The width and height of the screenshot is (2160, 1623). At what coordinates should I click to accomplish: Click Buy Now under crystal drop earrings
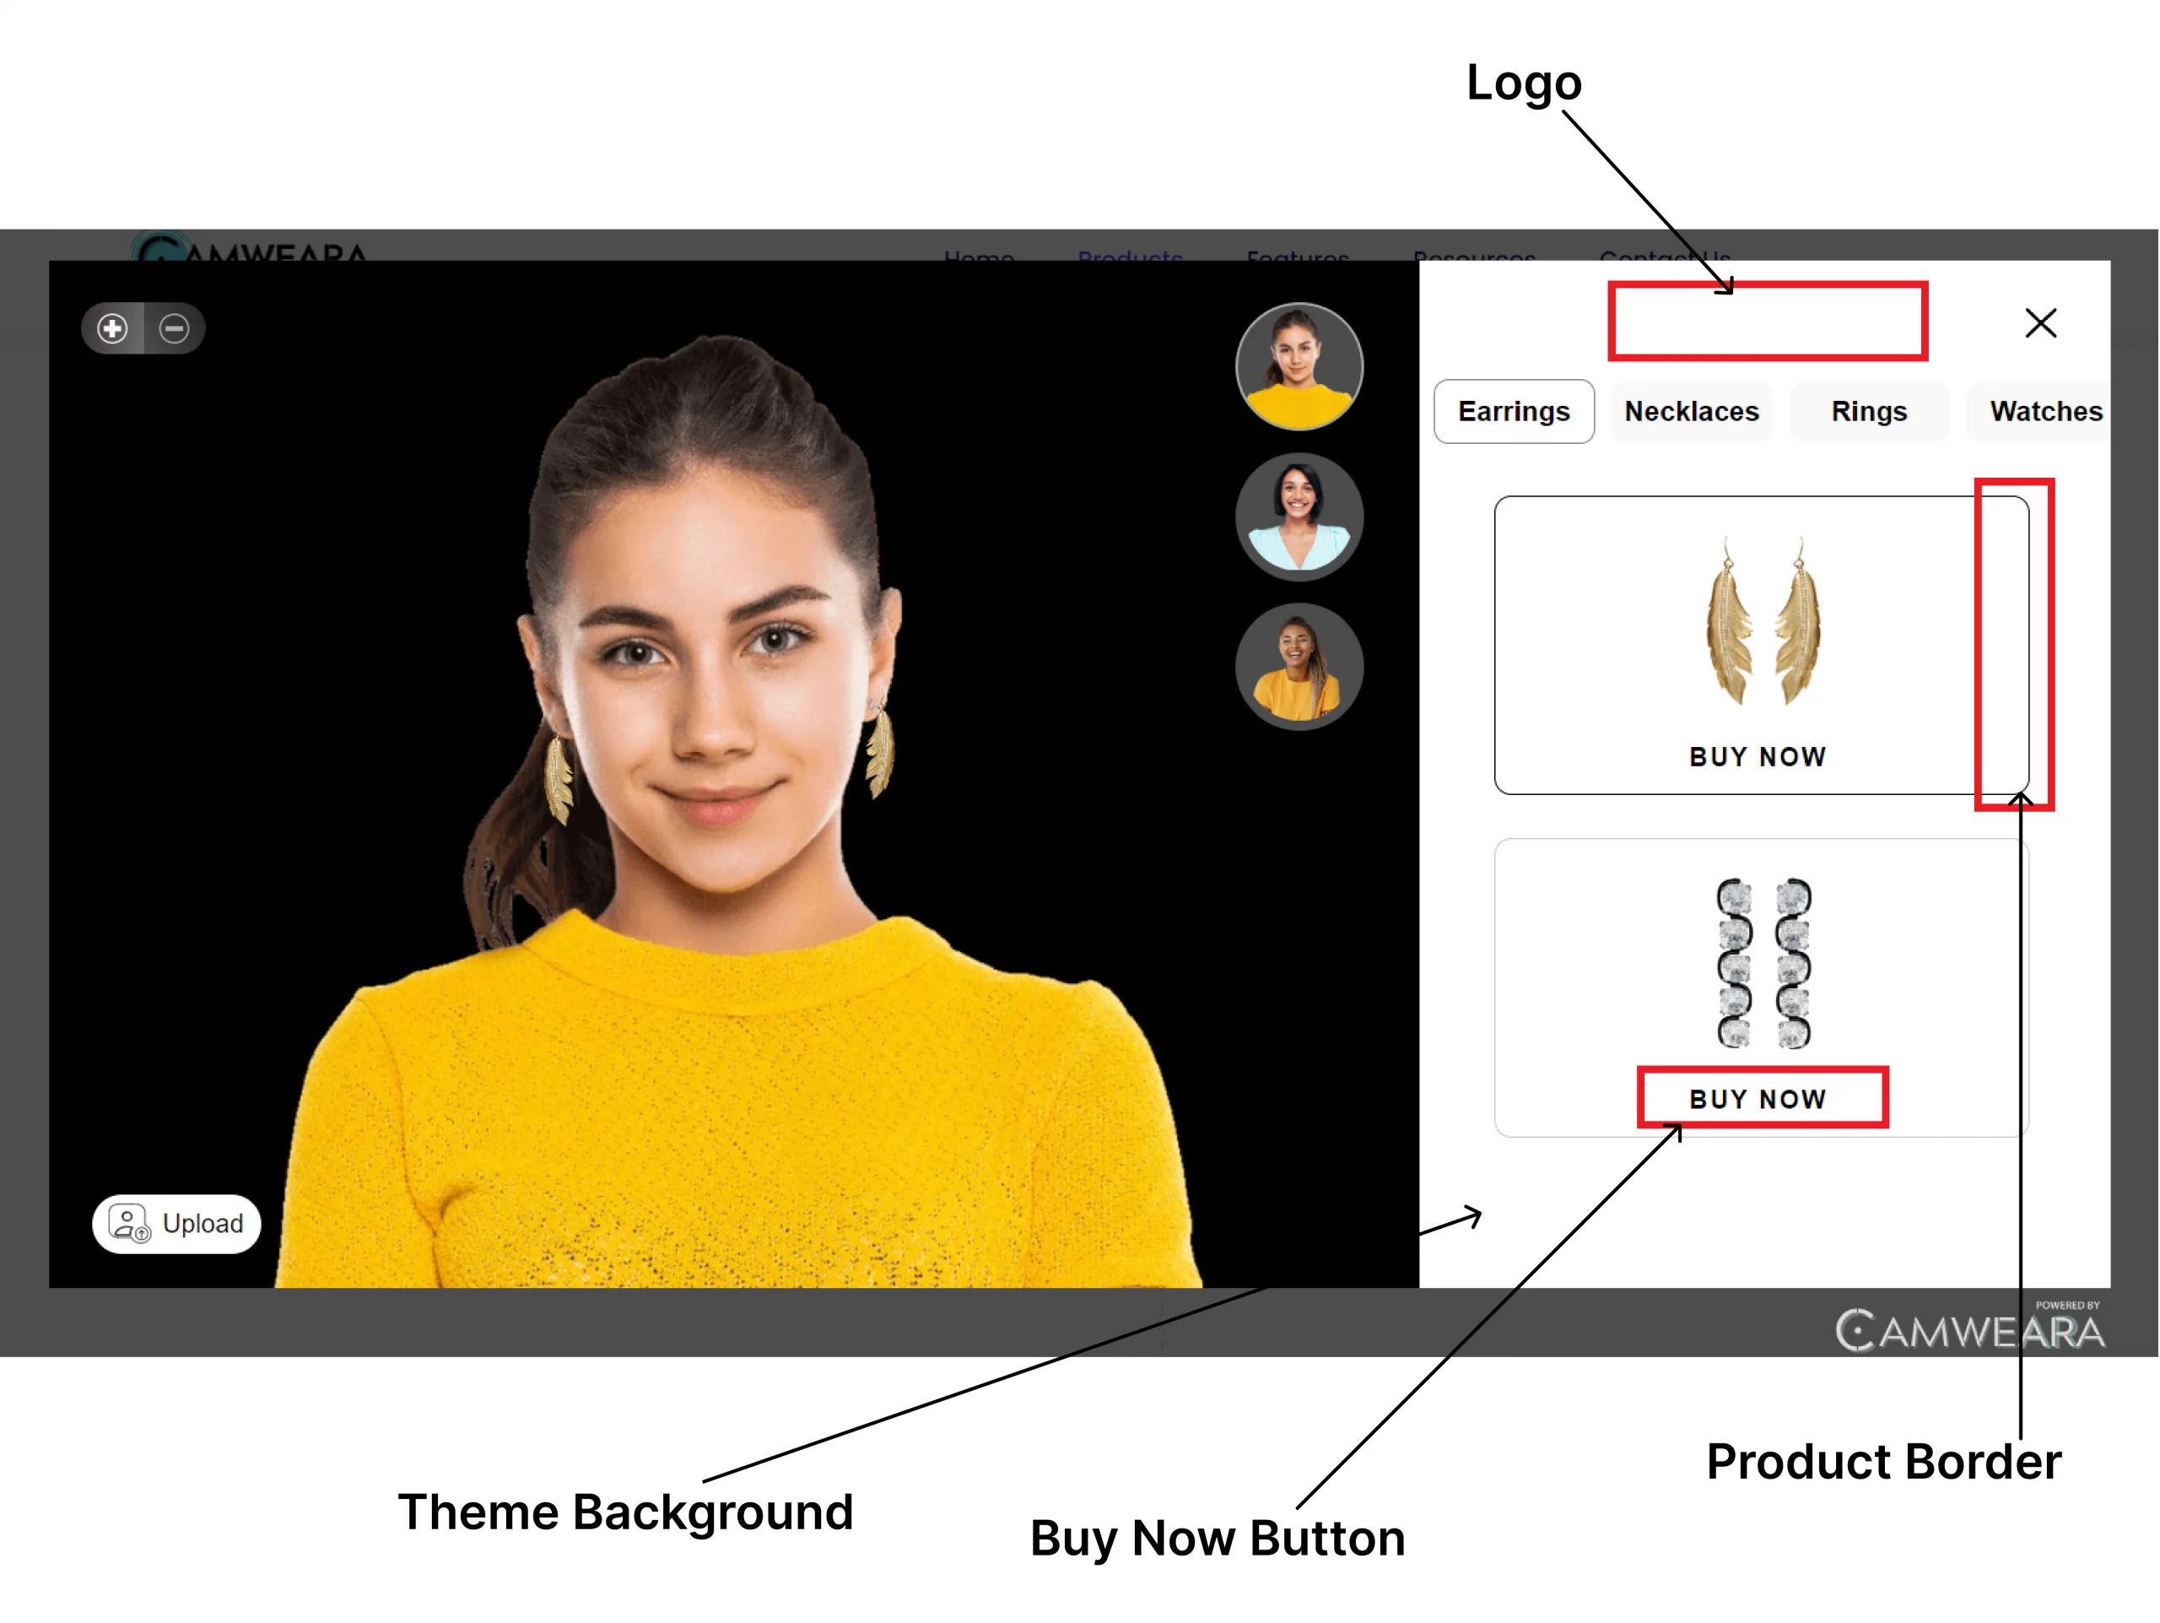(1758, 1099)
